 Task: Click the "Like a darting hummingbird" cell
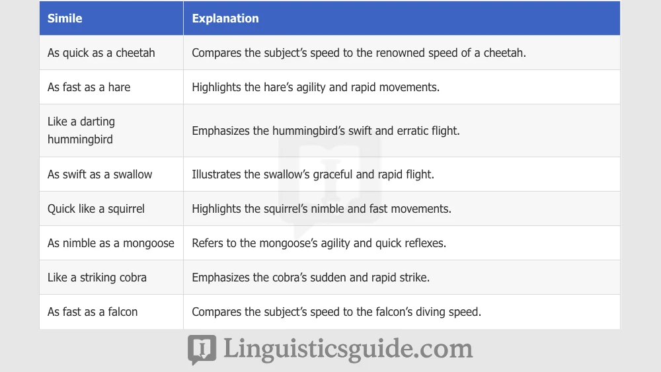(x=81, y=131)
